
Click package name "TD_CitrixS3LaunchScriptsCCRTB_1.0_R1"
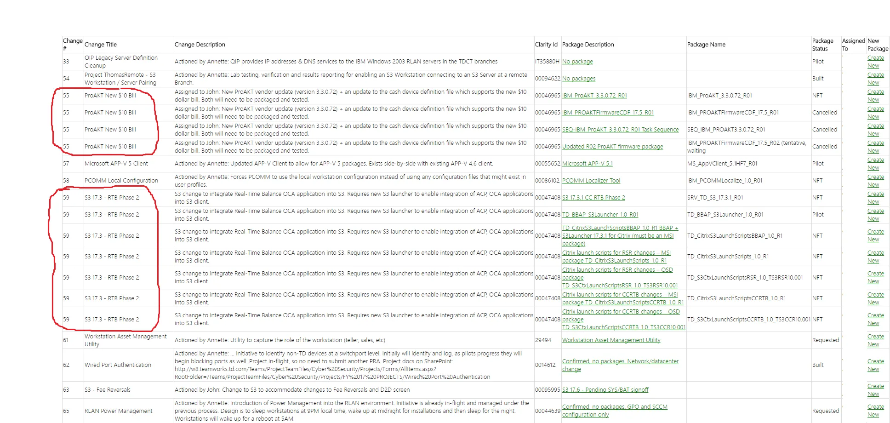(x=736, y=298)
